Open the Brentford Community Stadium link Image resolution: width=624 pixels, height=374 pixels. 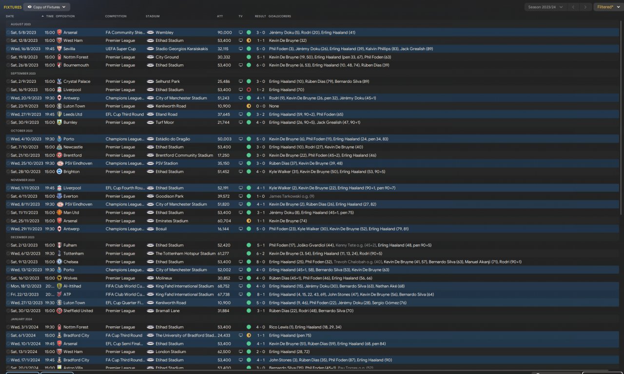(x=184, y=155)
